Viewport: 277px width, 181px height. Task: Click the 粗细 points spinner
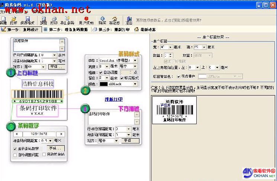[130, 72]
